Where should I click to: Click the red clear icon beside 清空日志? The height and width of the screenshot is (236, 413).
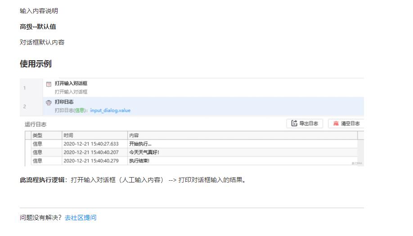tap(336, 123)
